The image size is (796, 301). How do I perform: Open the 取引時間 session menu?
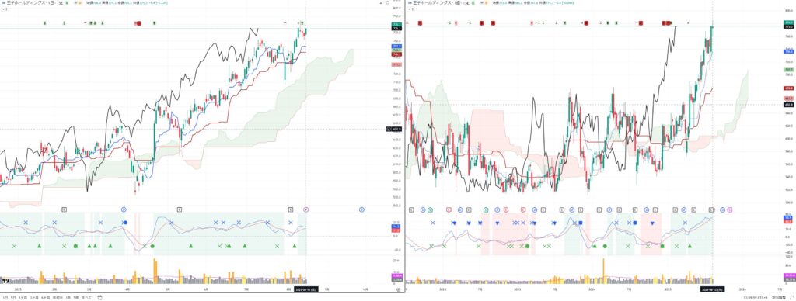click(x=779, y=297)
